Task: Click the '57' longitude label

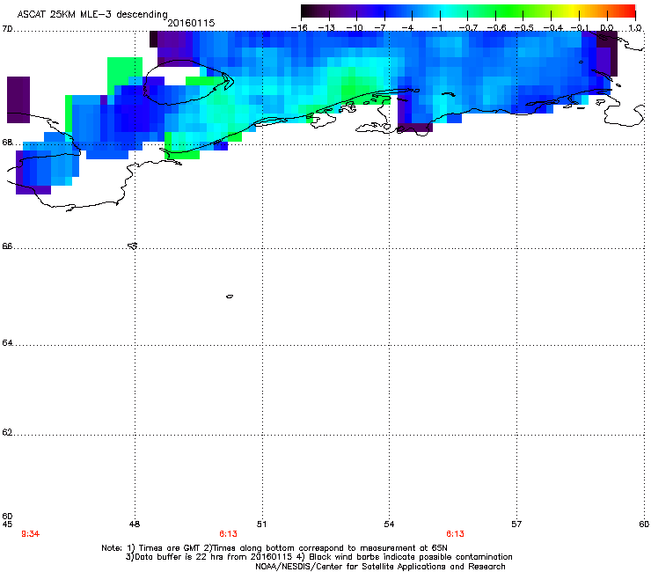Action: 516,524
